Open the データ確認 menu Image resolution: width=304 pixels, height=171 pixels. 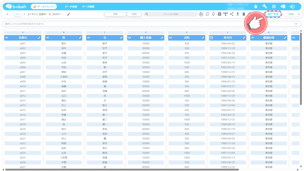click(x=88, y=7)
